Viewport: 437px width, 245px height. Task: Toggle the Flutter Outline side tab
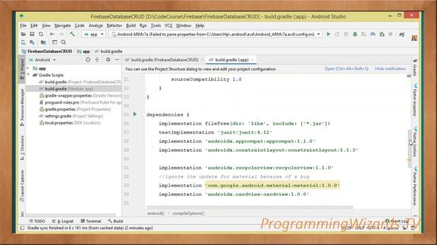pos(415,142)
